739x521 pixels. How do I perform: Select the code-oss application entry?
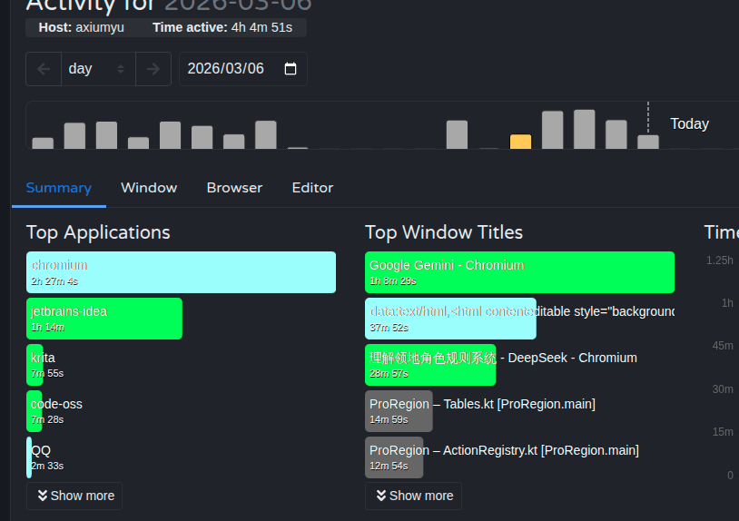pyautogui.click(x=35, y=411)
